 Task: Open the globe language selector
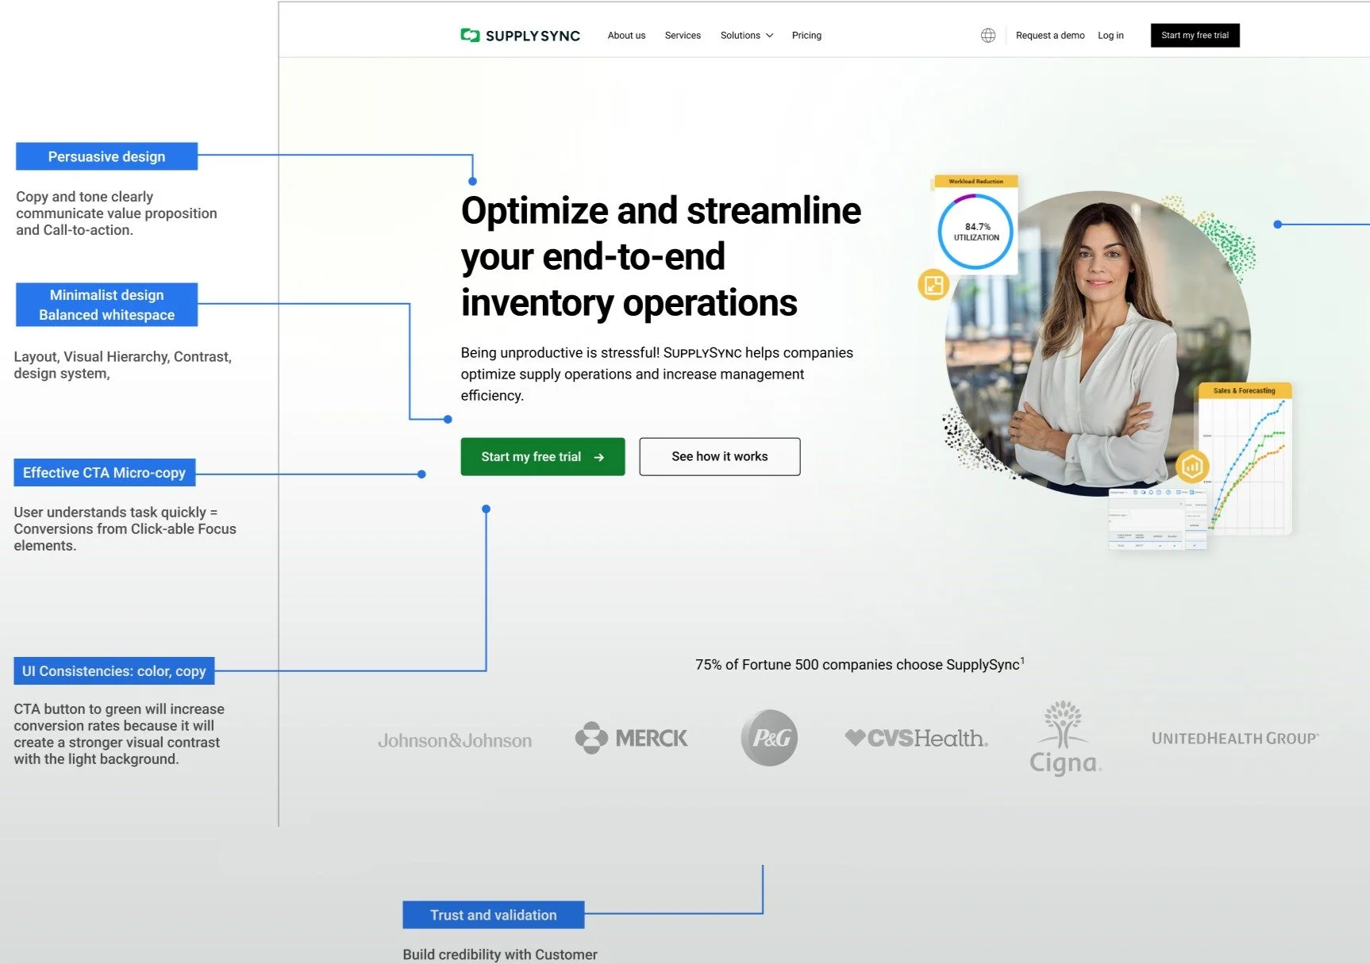(x=988, y=36)
